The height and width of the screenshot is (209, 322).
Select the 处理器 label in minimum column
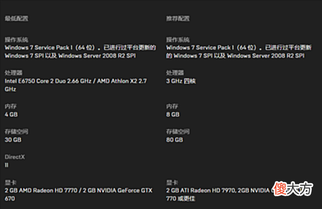(13, 73)
